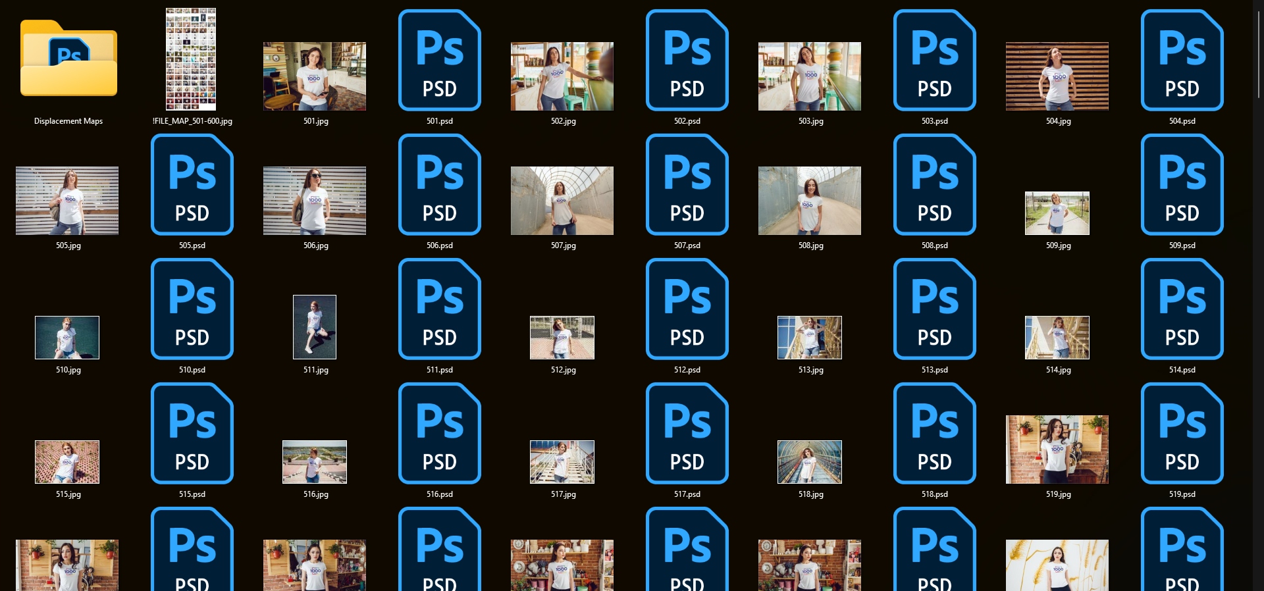Screen dimensions: 1264x591
Task: Select the 516.psd Photoshop file
Action: [x=439, y=434]
